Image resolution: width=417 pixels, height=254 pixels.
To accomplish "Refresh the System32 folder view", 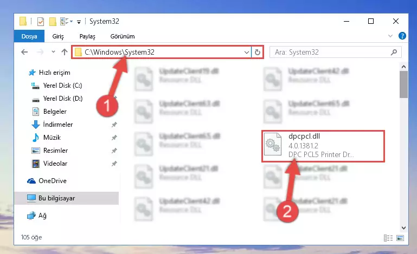I will [x=257, y=52].
